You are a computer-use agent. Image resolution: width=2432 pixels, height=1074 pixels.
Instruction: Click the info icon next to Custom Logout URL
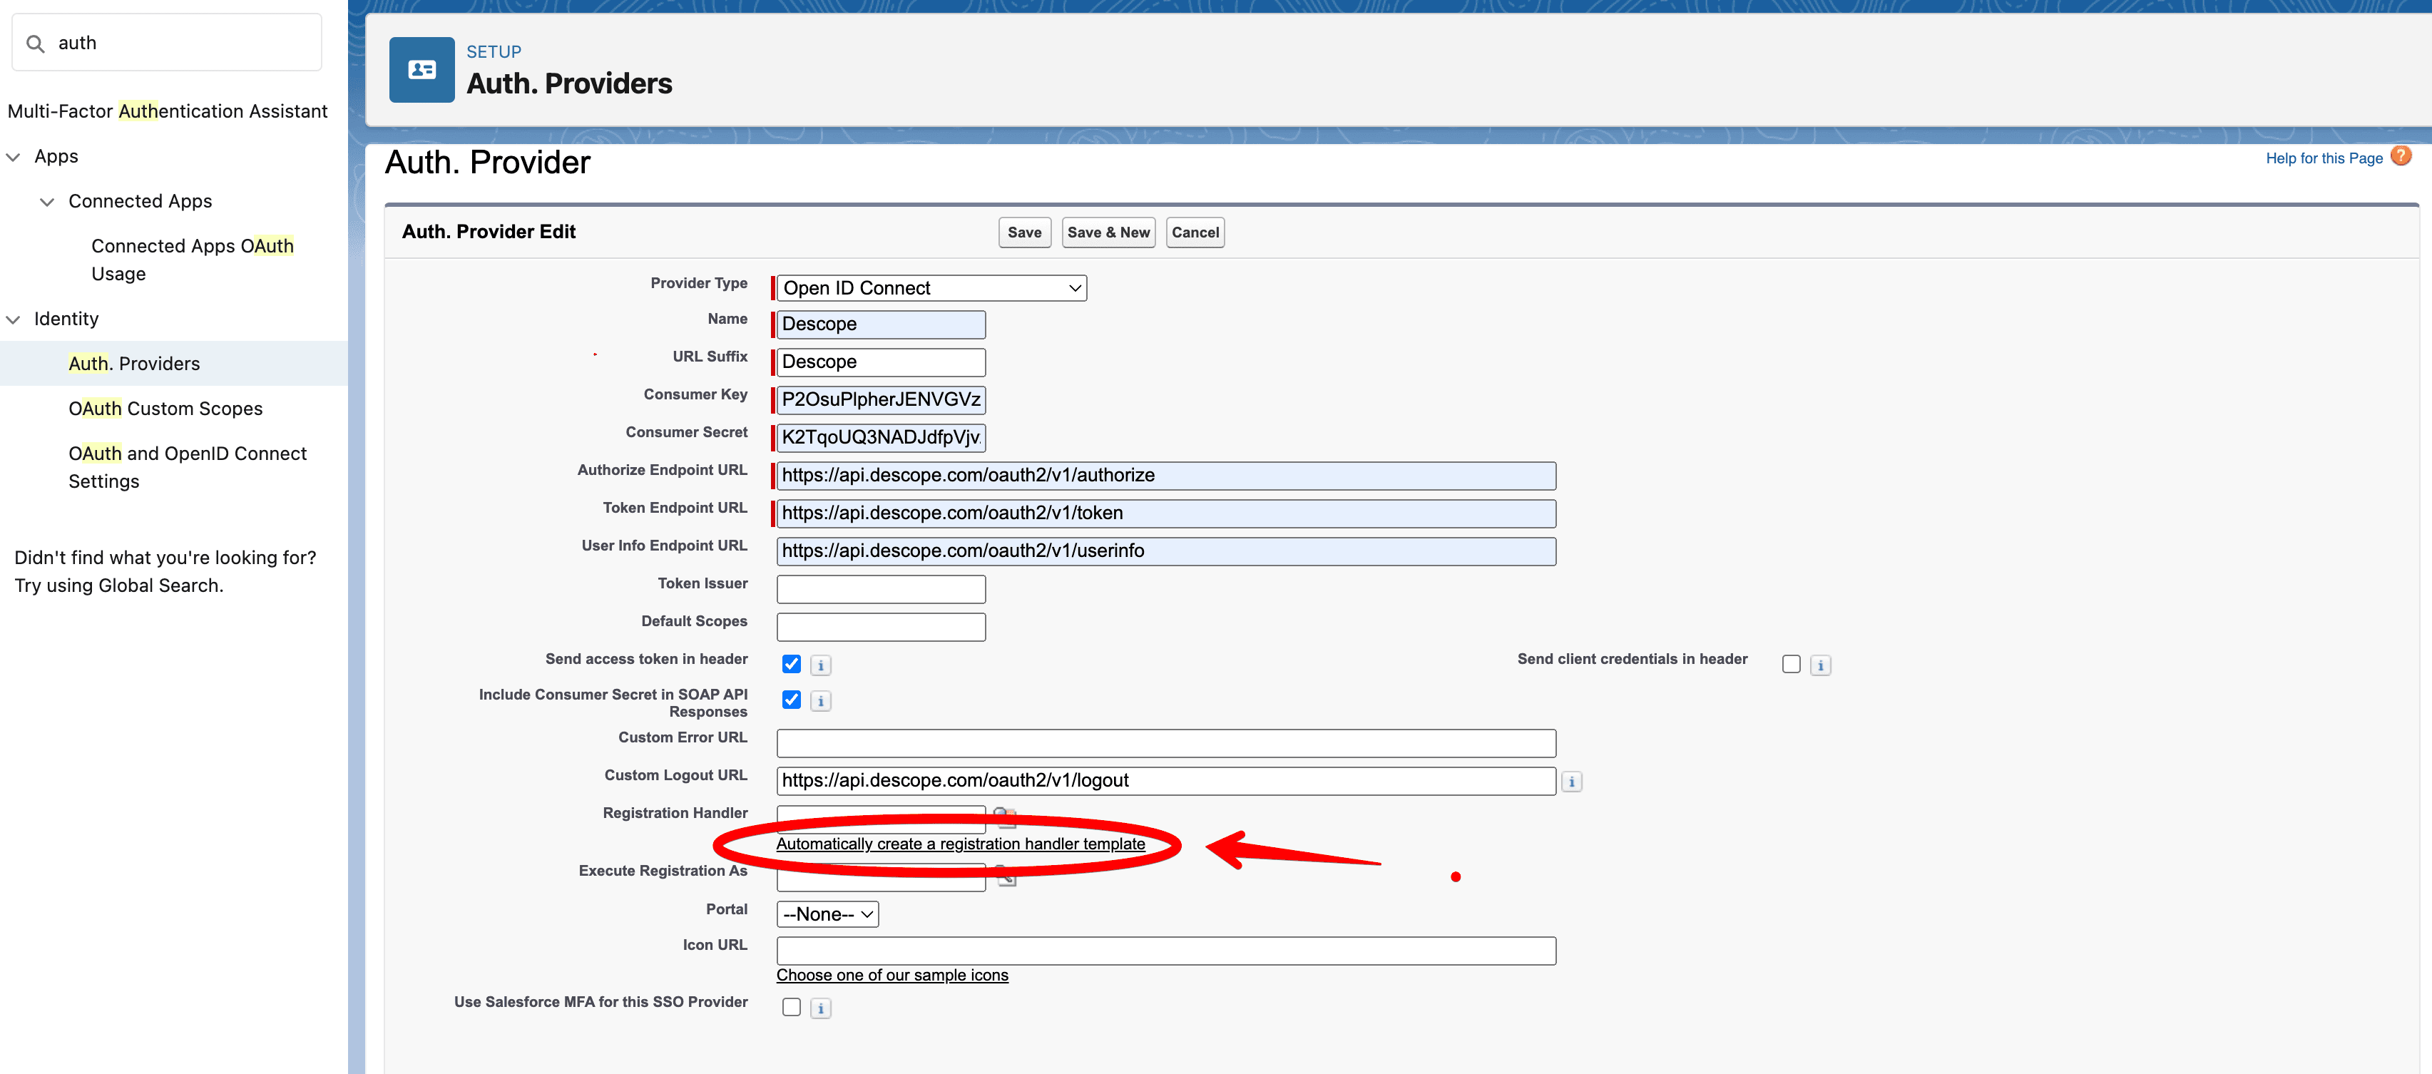tap(1571, 782)
